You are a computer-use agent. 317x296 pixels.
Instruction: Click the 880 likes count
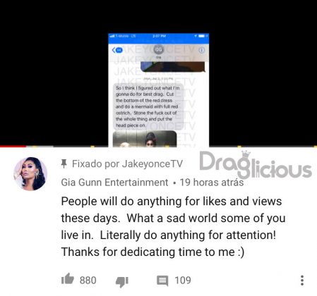[88, 280]
